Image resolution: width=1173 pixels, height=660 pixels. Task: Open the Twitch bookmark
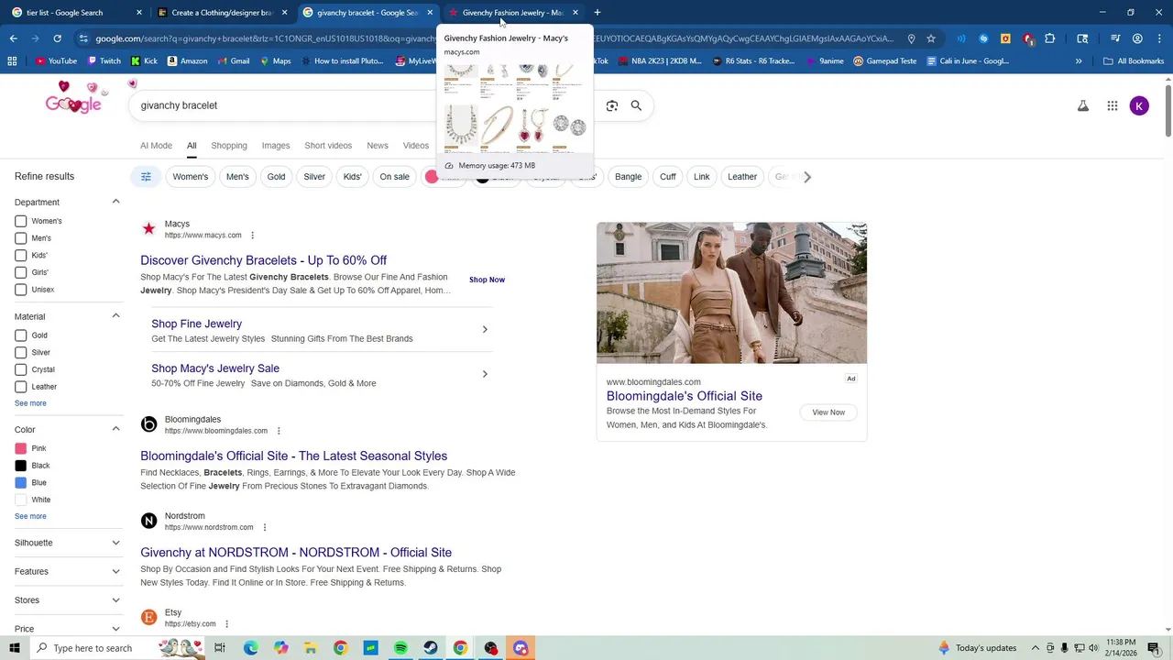tap(104, 61)
